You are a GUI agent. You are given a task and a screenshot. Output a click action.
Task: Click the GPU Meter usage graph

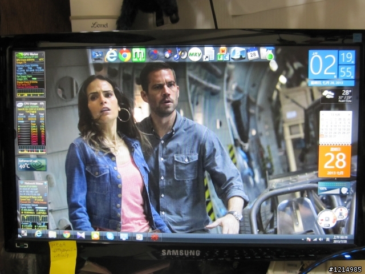point(30,92)
